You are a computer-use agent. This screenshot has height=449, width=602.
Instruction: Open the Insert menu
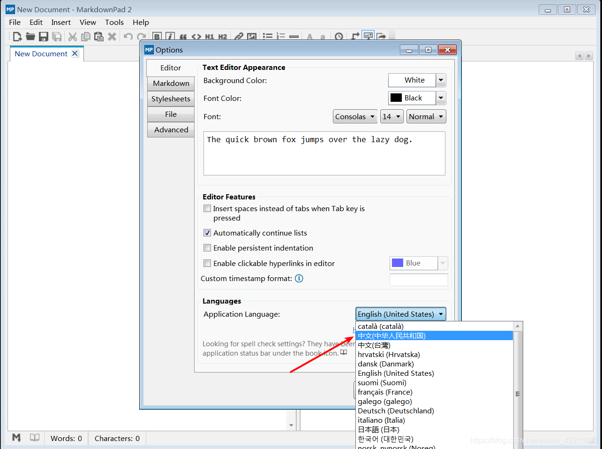(x=61, y=22)
